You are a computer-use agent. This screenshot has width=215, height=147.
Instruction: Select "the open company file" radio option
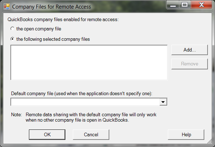tap(13, 29)
